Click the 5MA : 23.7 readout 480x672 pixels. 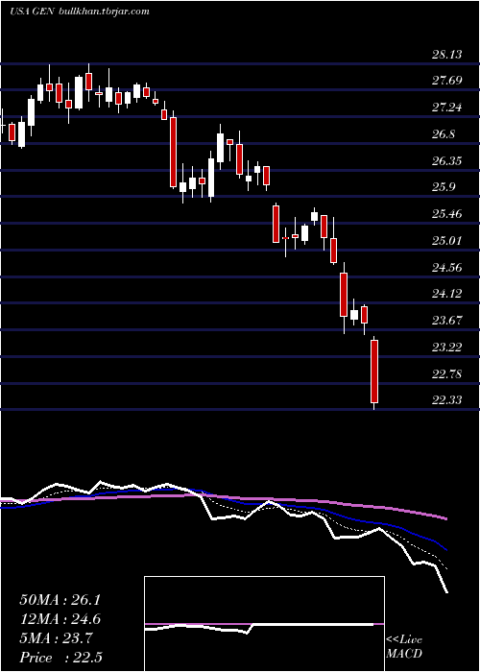click(55, 638)
